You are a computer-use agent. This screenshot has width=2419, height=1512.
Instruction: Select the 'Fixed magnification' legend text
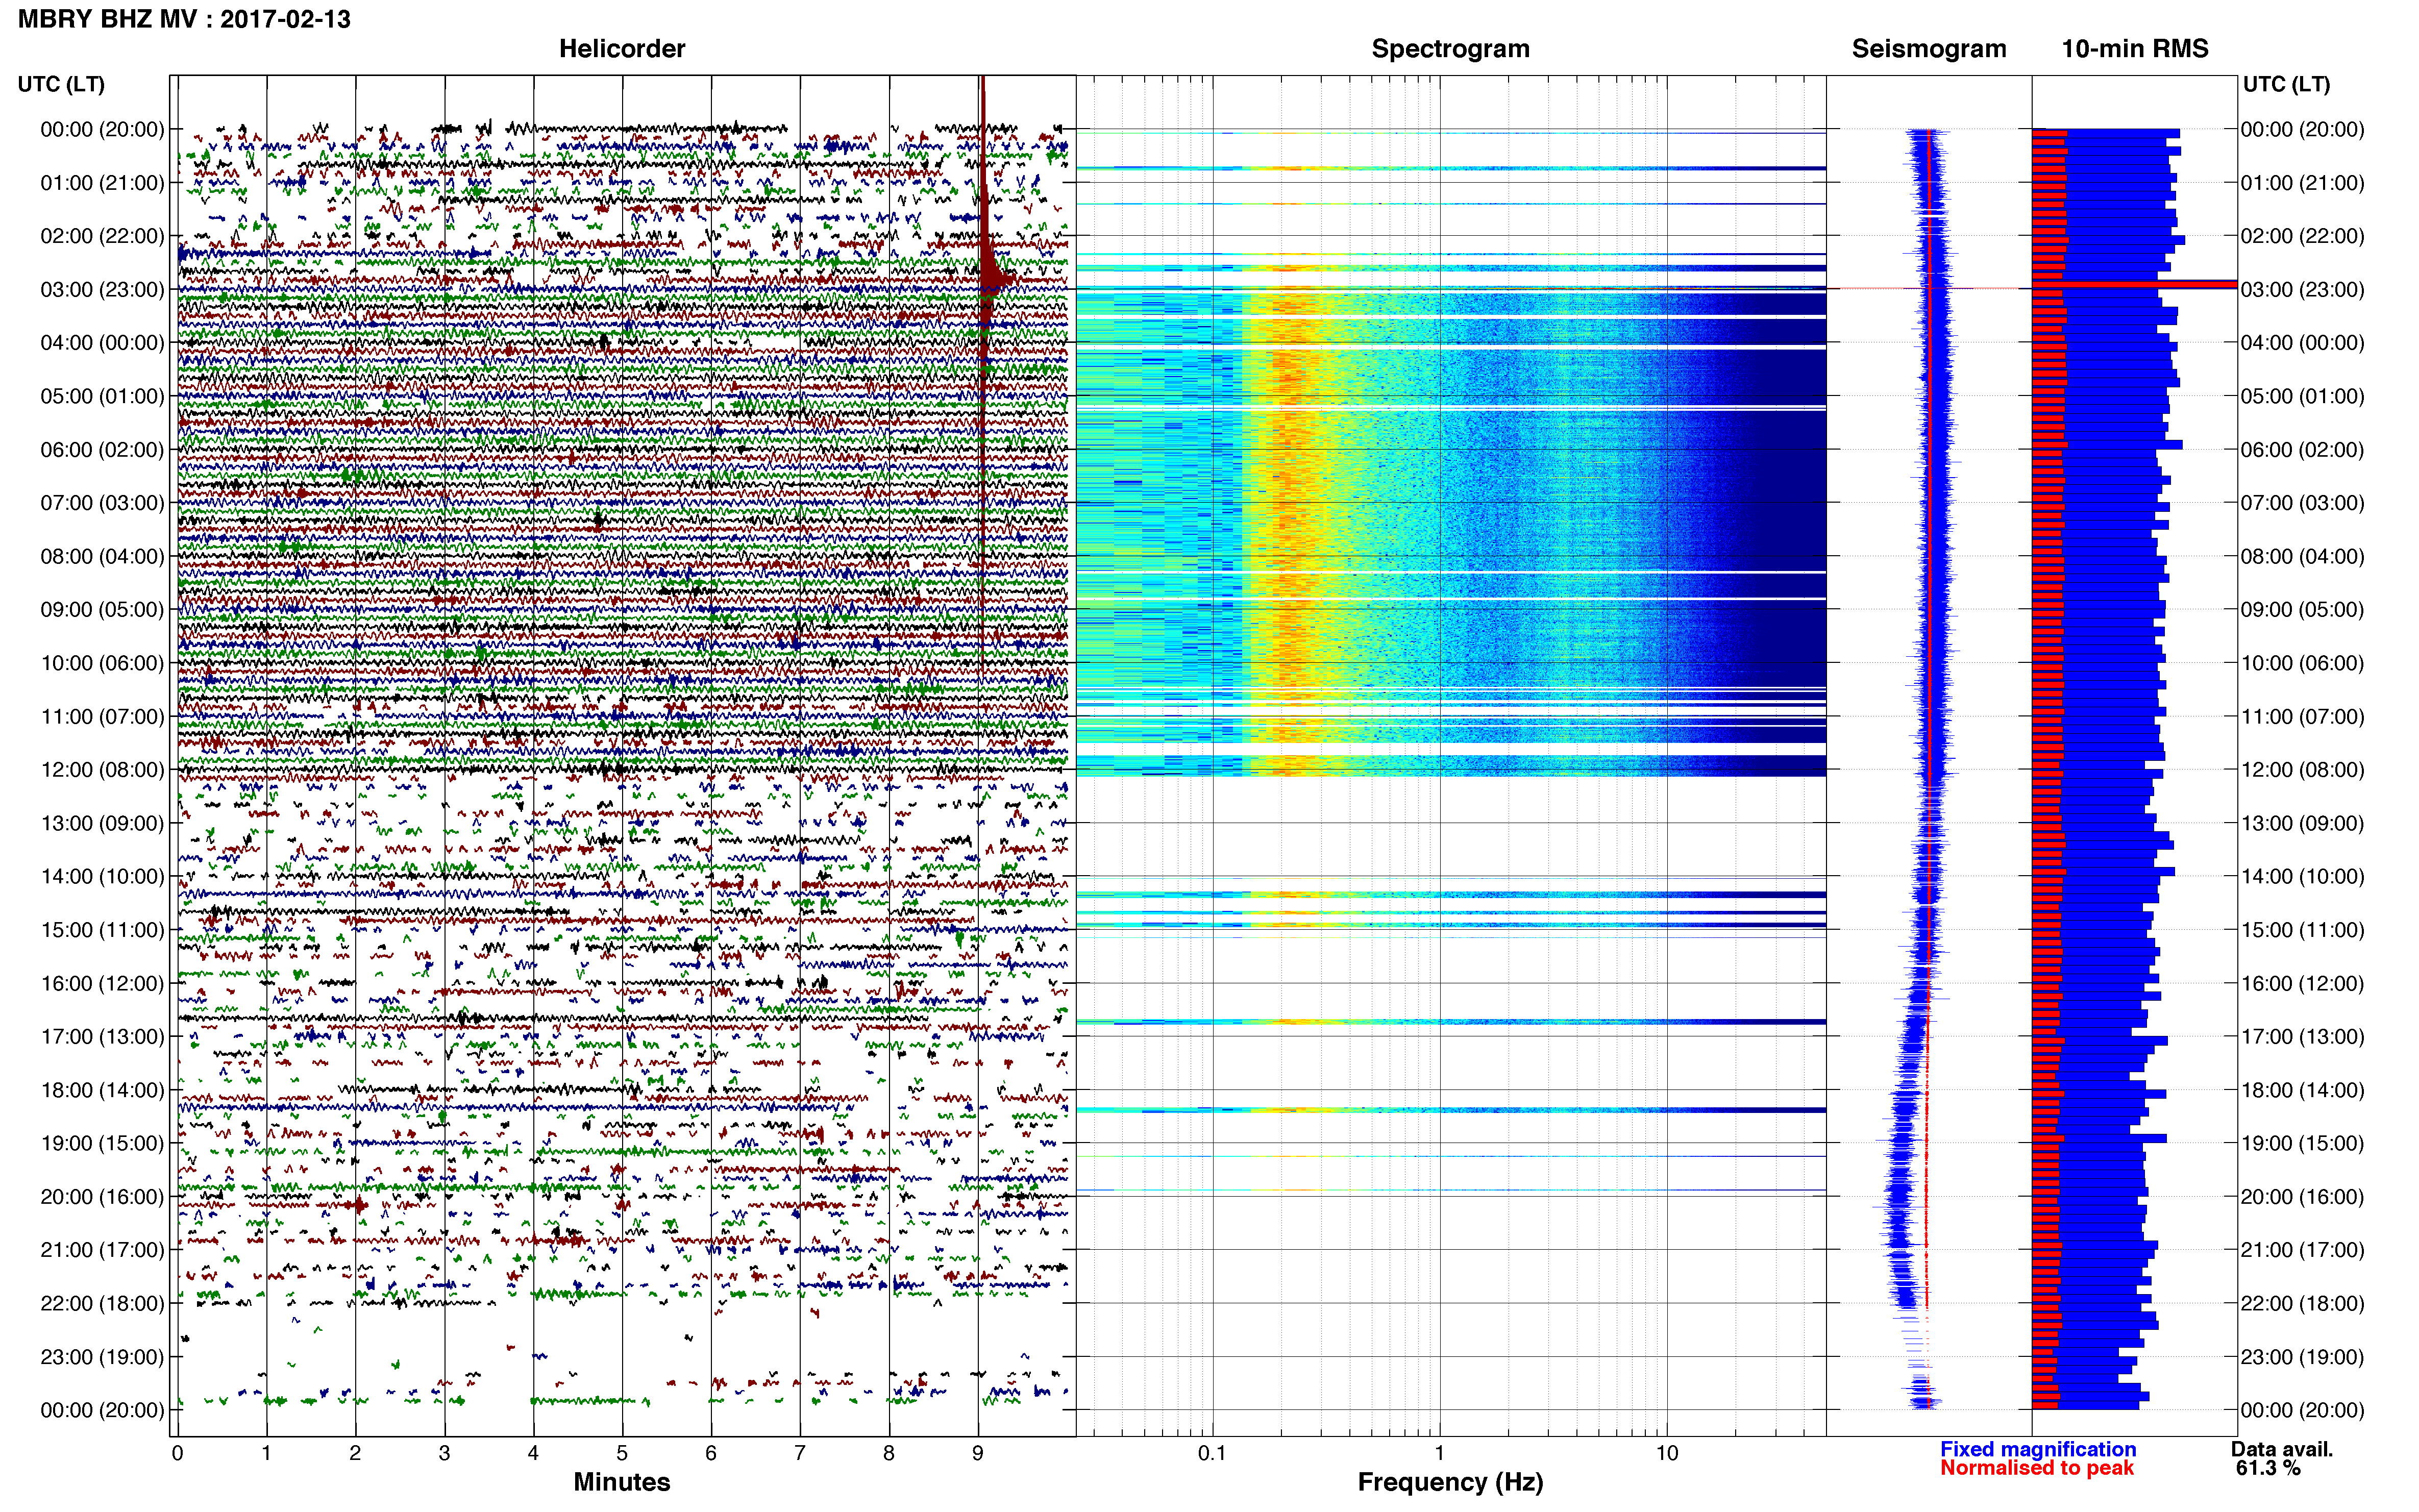point(2037,1449)
